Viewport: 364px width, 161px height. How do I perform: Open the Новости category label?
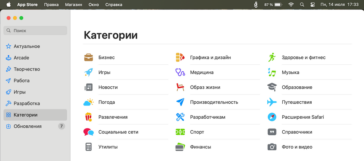108,87
